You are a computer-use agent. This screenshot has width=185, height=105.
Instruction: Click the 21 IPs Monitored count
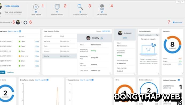pyautogui.click(x=102, y=12)
